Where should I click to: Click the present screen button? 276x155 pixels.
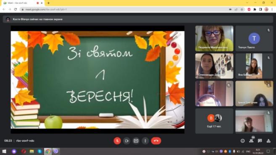tap(136, 141)
